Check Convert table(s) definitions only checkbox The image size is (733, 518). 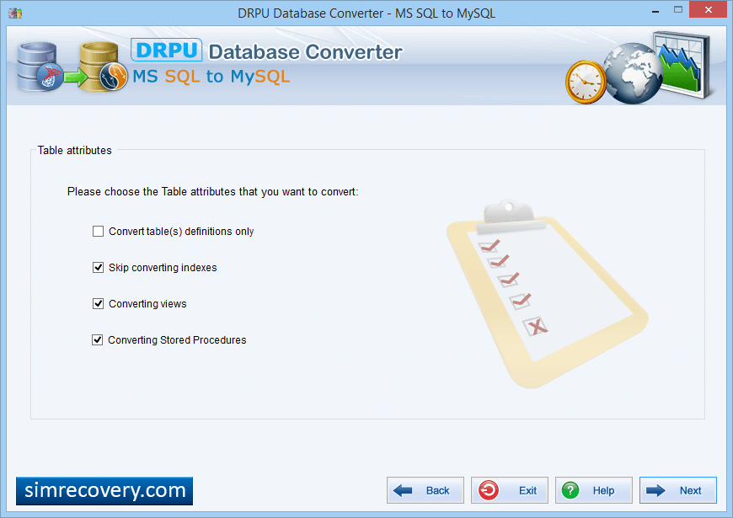(x=98, y=232)
